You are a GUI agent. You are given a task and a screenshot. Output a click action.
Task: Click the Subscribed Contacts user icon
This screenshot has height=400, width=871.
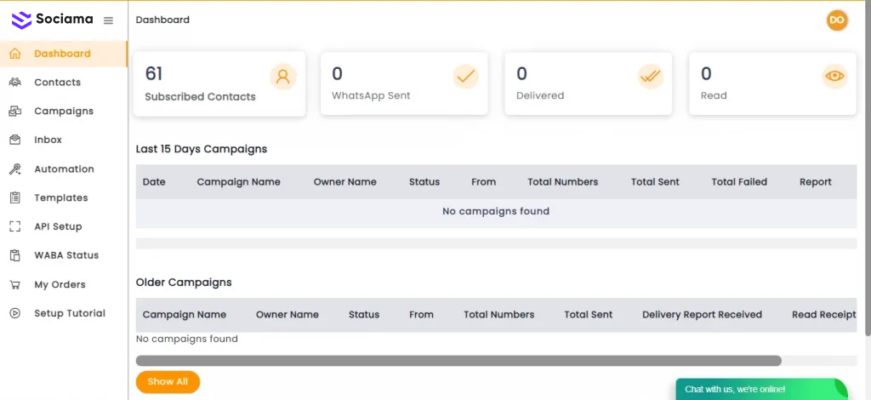pos(283,77)
